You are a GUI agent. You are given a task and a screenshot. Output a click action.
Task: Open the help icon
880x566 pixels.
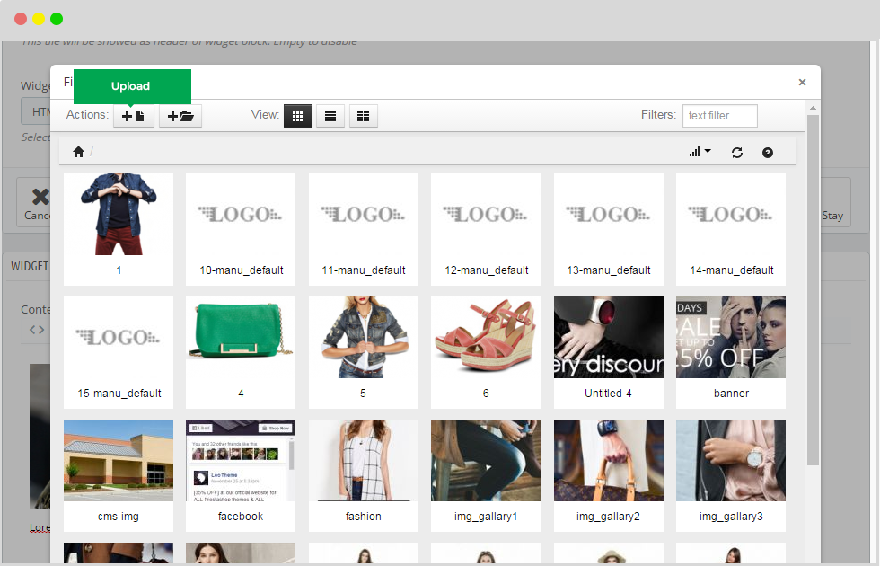[x=768, y=153]
